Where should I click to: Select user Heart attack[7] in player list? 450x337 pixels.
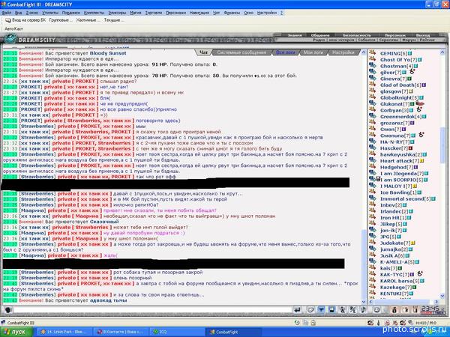tap(400, 161)
